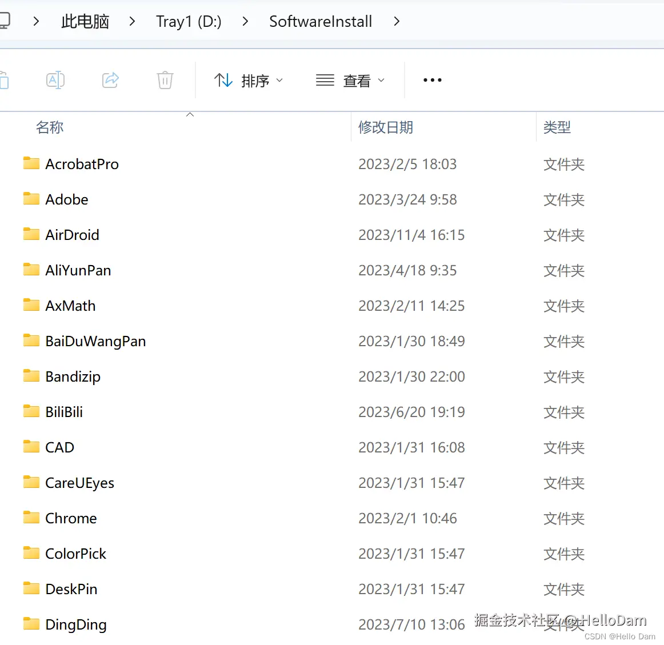Select the AliYunPan folder icon
Screen dimensions: 664x645
point(31,269)
